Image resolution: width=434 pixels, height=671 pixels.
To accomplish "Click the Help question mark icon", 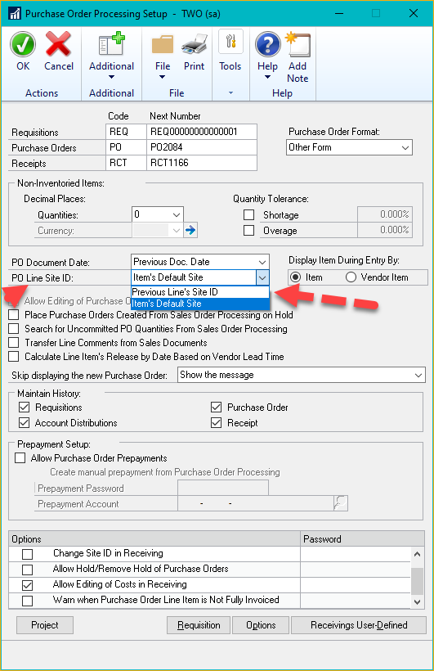I will [x=267, y=44].
